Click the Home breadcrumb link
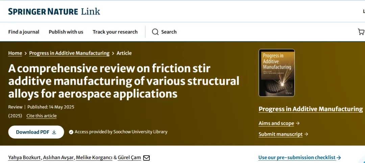Image resolution: width=365 pixels, height=163 pixels. [15, 53]
